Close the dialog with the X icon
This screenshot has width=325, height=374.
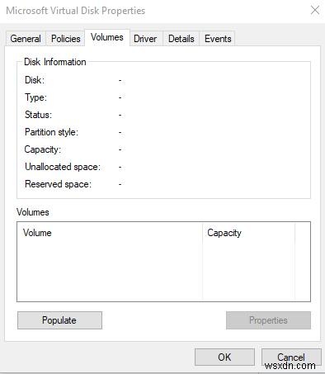point(315,11)
